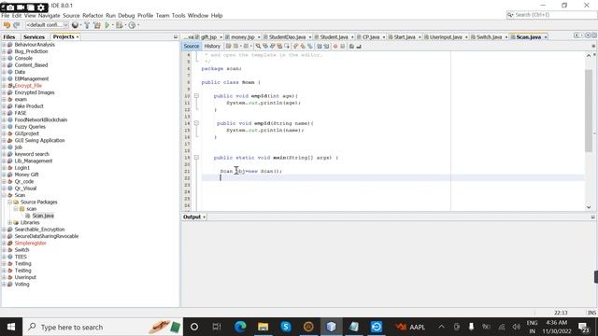This screenshot has height=336, width=598.
Task: Toggle highlight search icon in editor toolbar
Action: [x=279, y=46]
